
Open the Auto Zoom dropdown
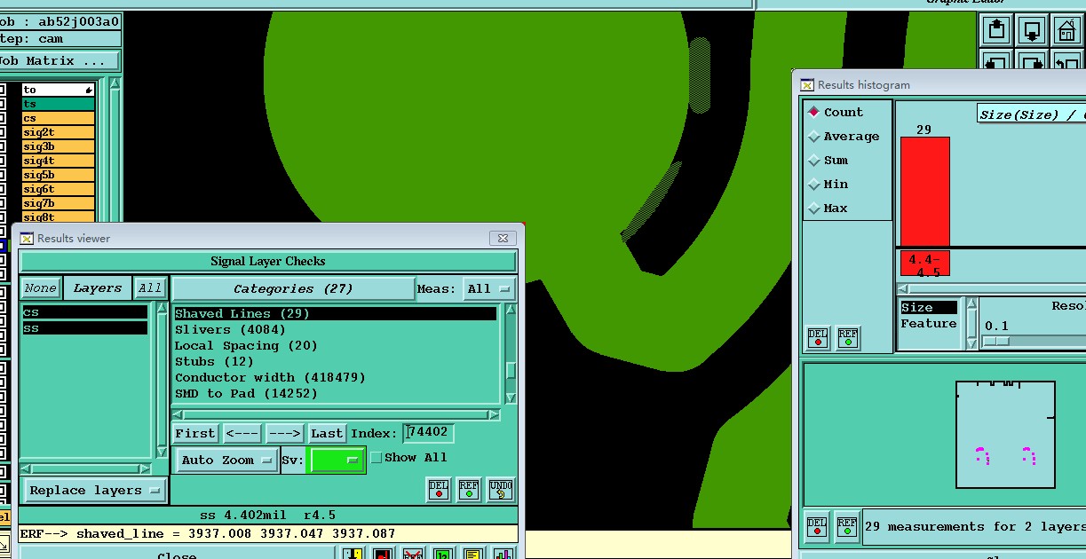click(226, 460)
